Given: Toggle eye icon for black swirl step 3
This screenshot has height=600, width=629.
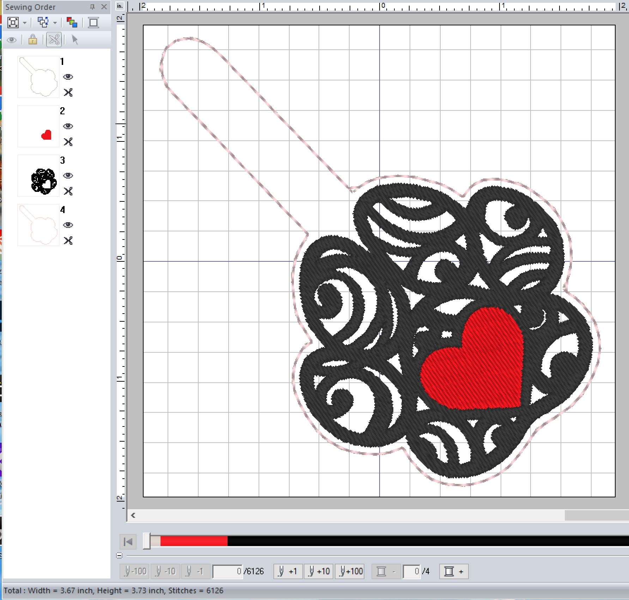Looking at the screenshot, I should coord(68,176).
